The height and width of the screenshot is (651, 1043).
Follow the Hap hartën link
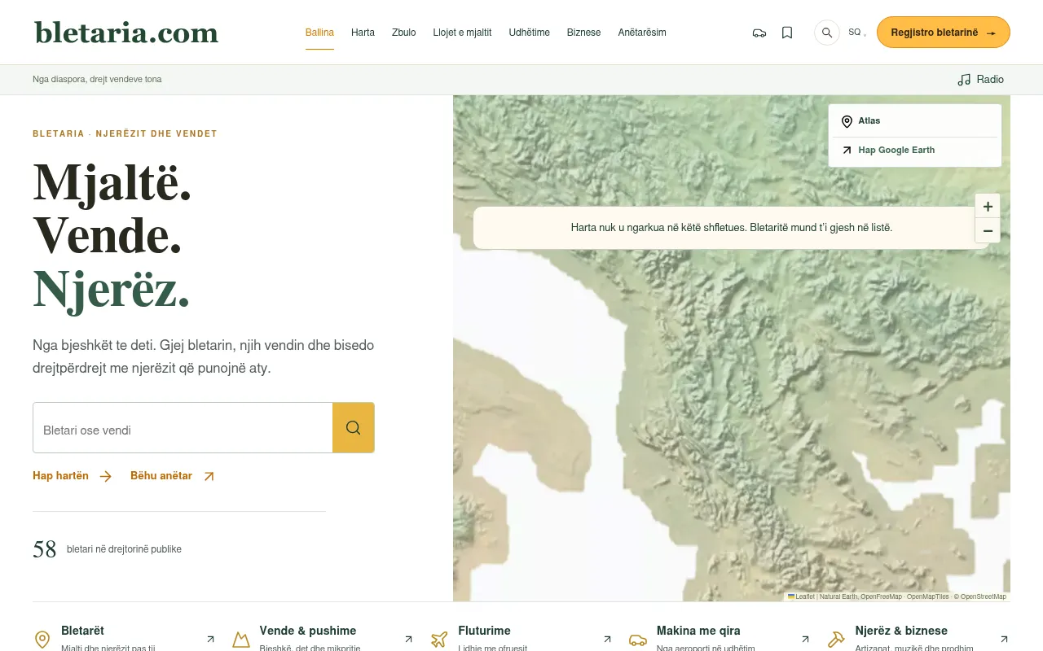(x=73, y=476)
